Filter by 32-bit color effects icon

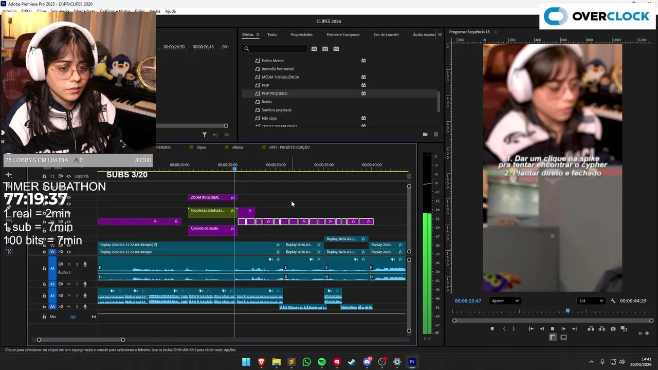(x=325, y=49)
